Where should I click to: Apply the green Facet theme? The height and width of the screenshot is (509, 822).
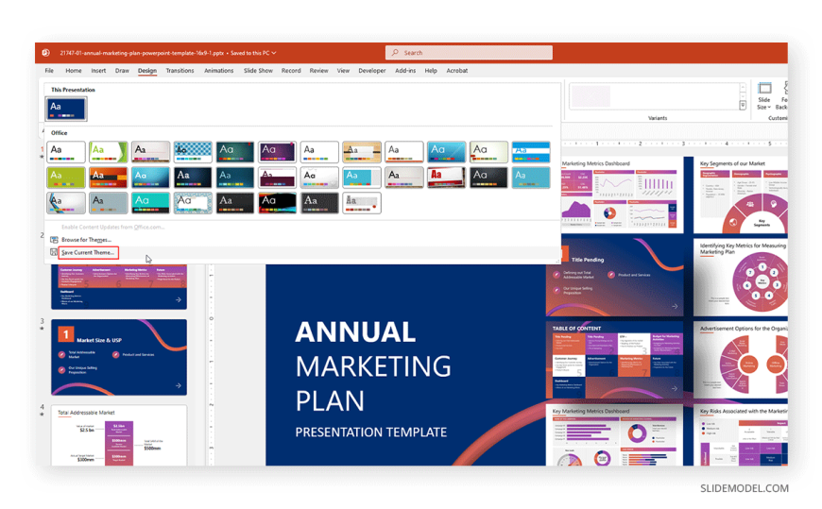point(108,152)
